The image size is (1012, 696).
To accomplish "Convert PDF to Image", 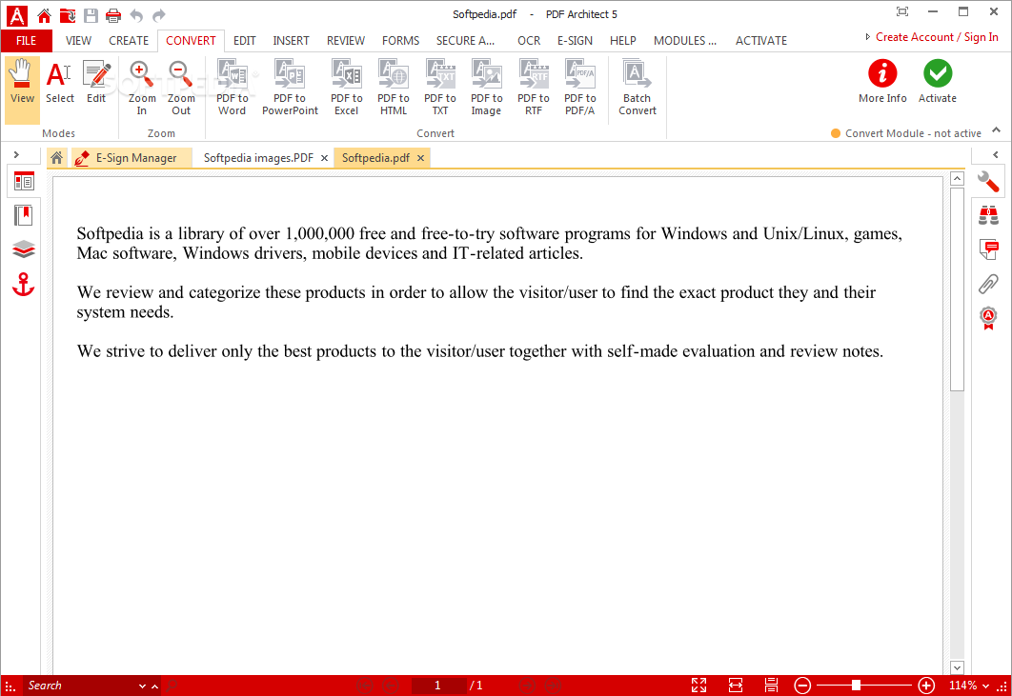I will point(487,89).
